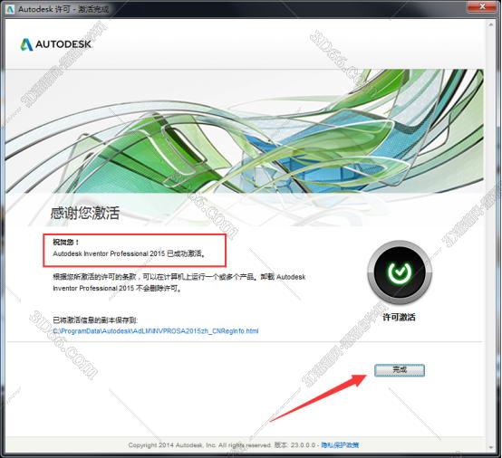Click the Autodesk logo in the header
This screenshot has height=458, width=502.
(56, 44)
